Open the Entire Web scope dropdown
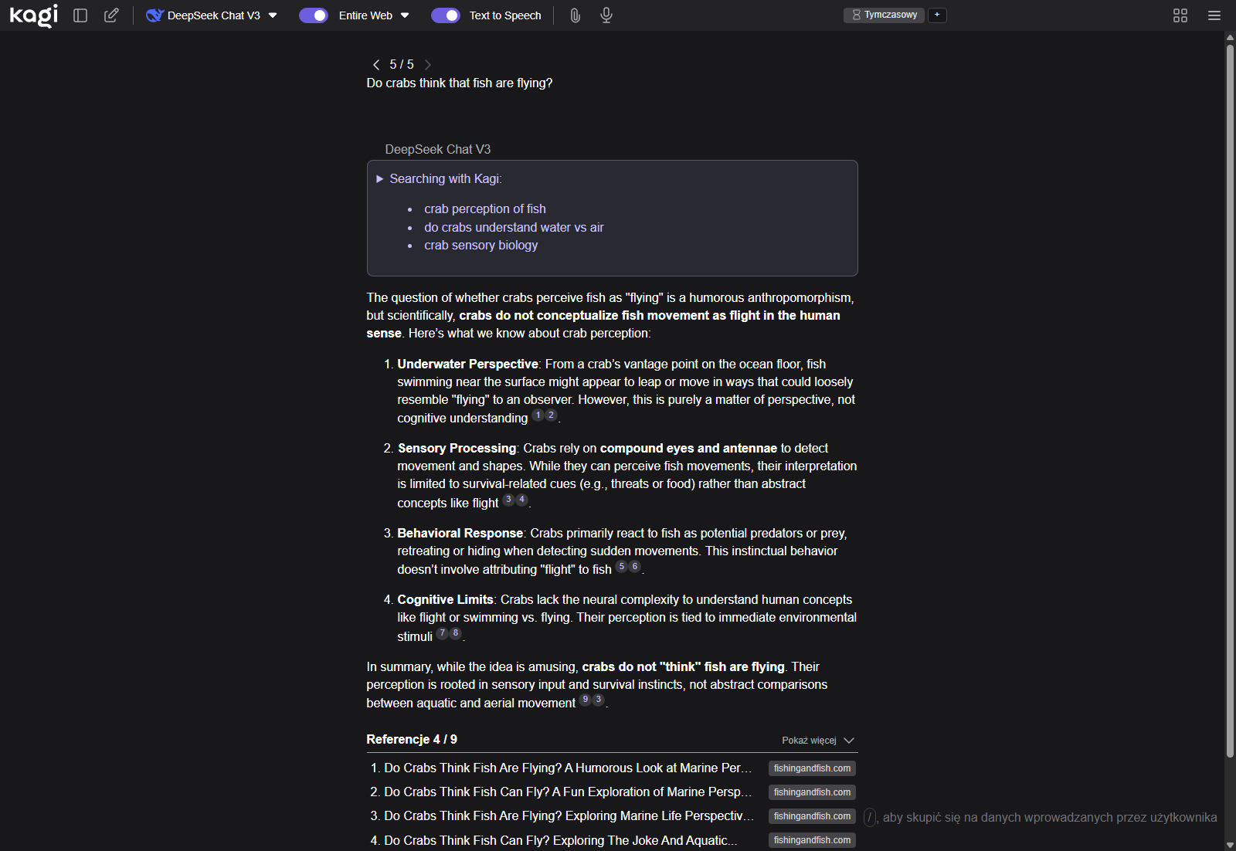 [374, 15]
